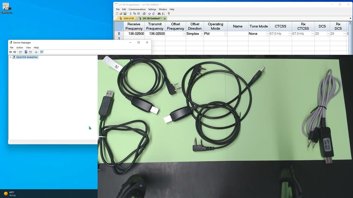Click Show/Hide Console Tree icon in Device Manager
Image resolution: width=353 pixels, height=198 pixels.
tap(20, 52)
